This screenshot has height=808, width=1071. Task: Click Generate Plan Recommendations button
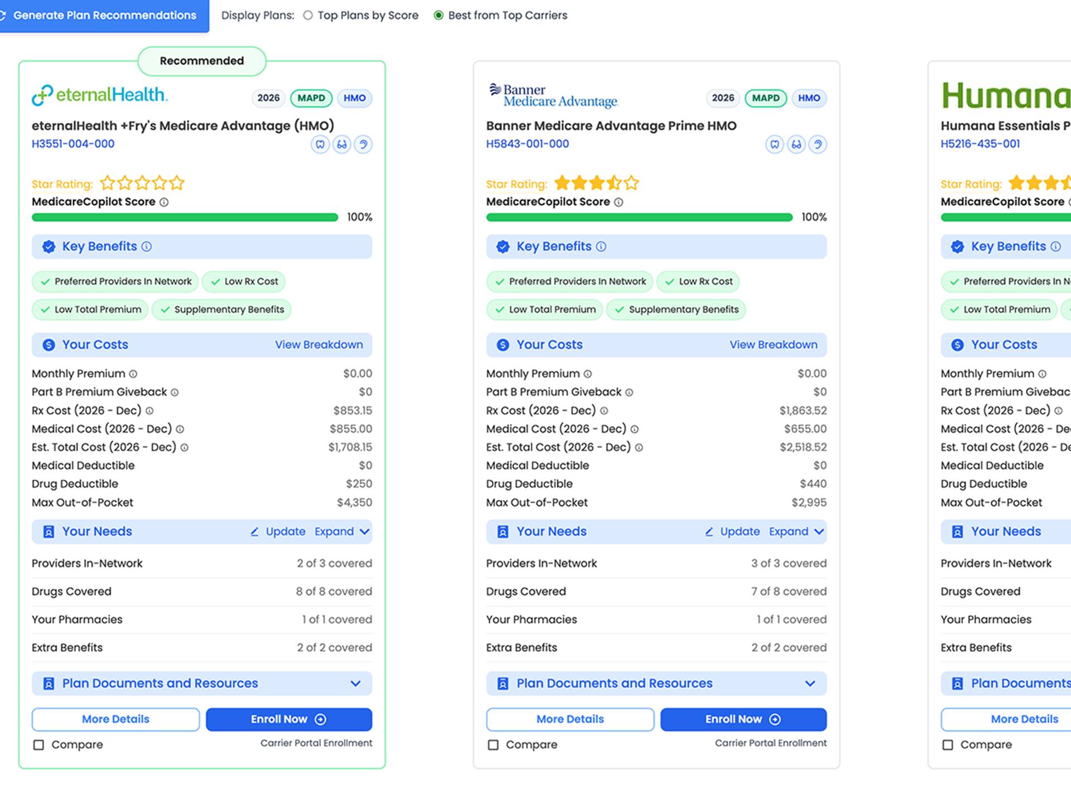(104, 16)
